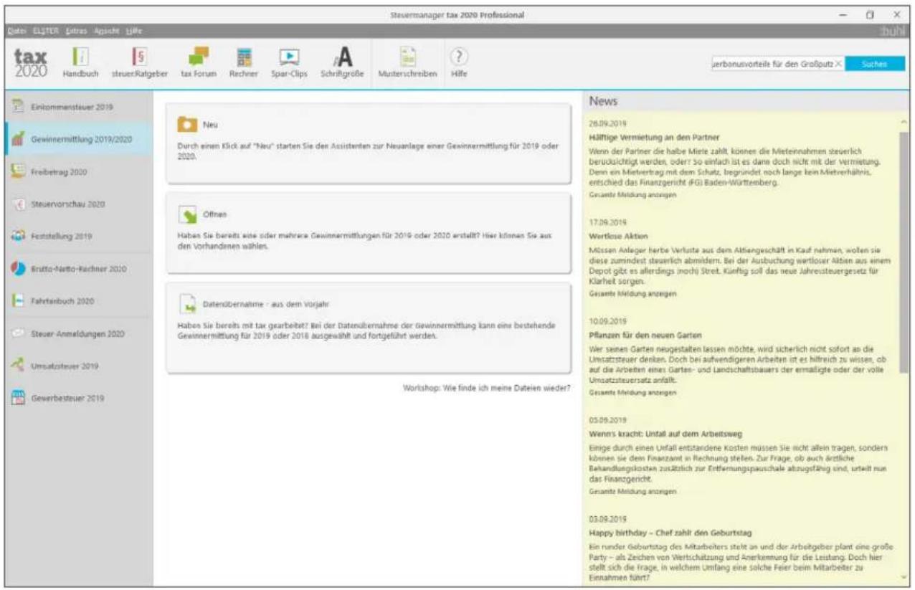Open 'Workshop: Wie finde ich meine Dateien wieder?' link
The image size is (915, 590).
pos(487,388)
